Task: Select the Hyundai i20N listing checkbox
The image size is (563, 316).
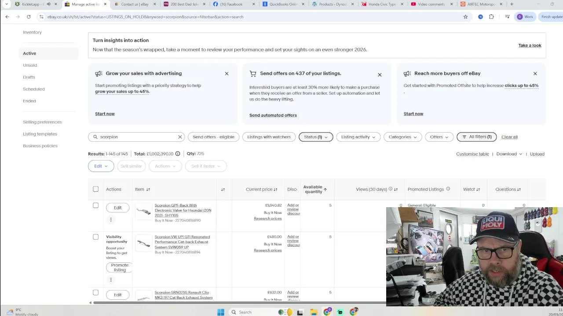Action: 95,205
